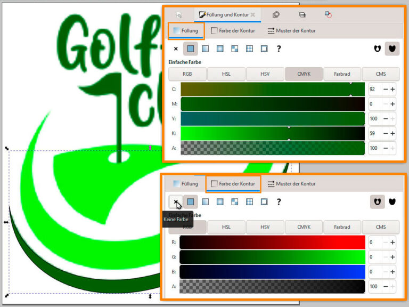Increase the C value with the plus button

pyautogui.click(x=392, y=89)
